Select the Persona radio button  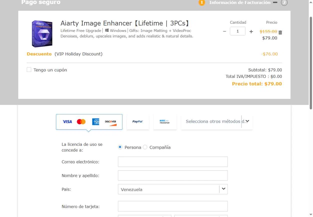coord(120,147)
